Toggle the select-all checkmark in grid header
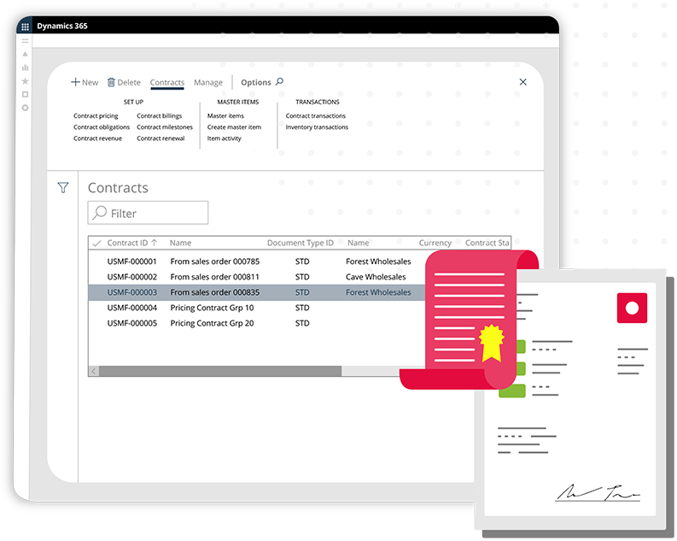Screen dimensions: 677x541 point(96,243)
